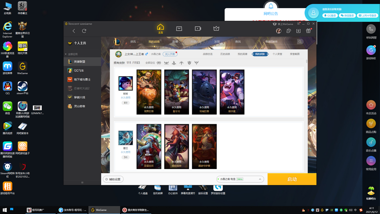Filter skins by fifth shield role icon
This screenshot has width=380, height=214.
point(189,63)
